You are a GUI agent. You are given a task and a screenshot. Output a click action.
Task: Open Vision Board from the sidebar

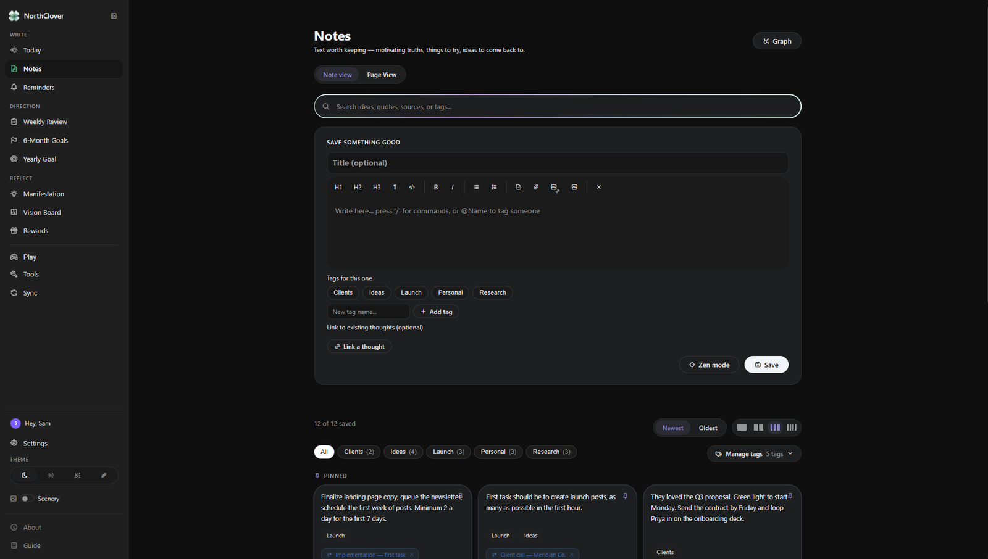coord(64,212)
